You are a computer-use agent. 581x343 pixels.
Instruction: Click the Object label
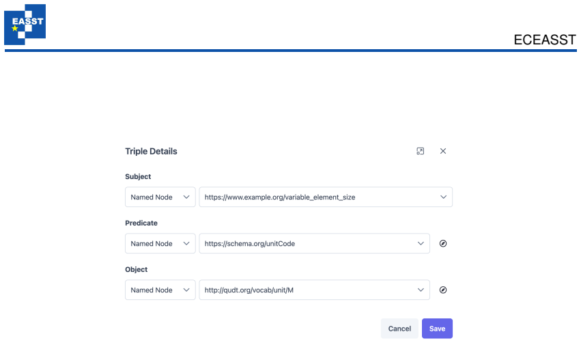pos(136,270)
